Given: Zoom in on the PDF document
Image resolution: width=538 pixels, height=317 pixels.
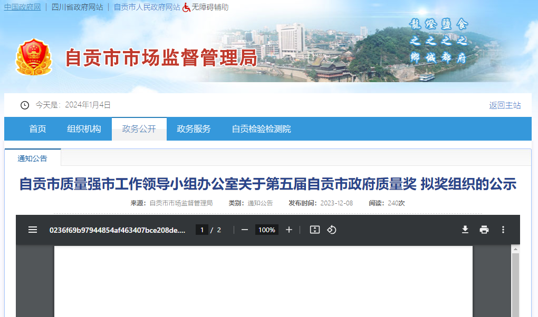Looking at the screenshot, I should coord(289,230).
